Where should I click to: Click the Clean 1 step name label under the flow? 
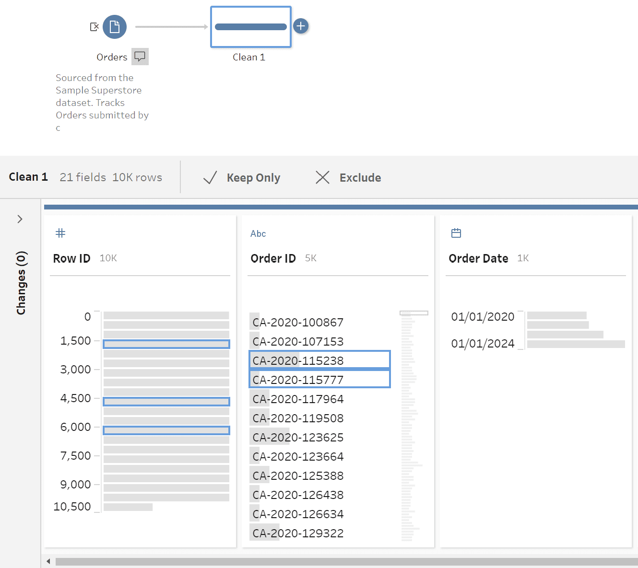pyautogui.click(x=249, y=57)
